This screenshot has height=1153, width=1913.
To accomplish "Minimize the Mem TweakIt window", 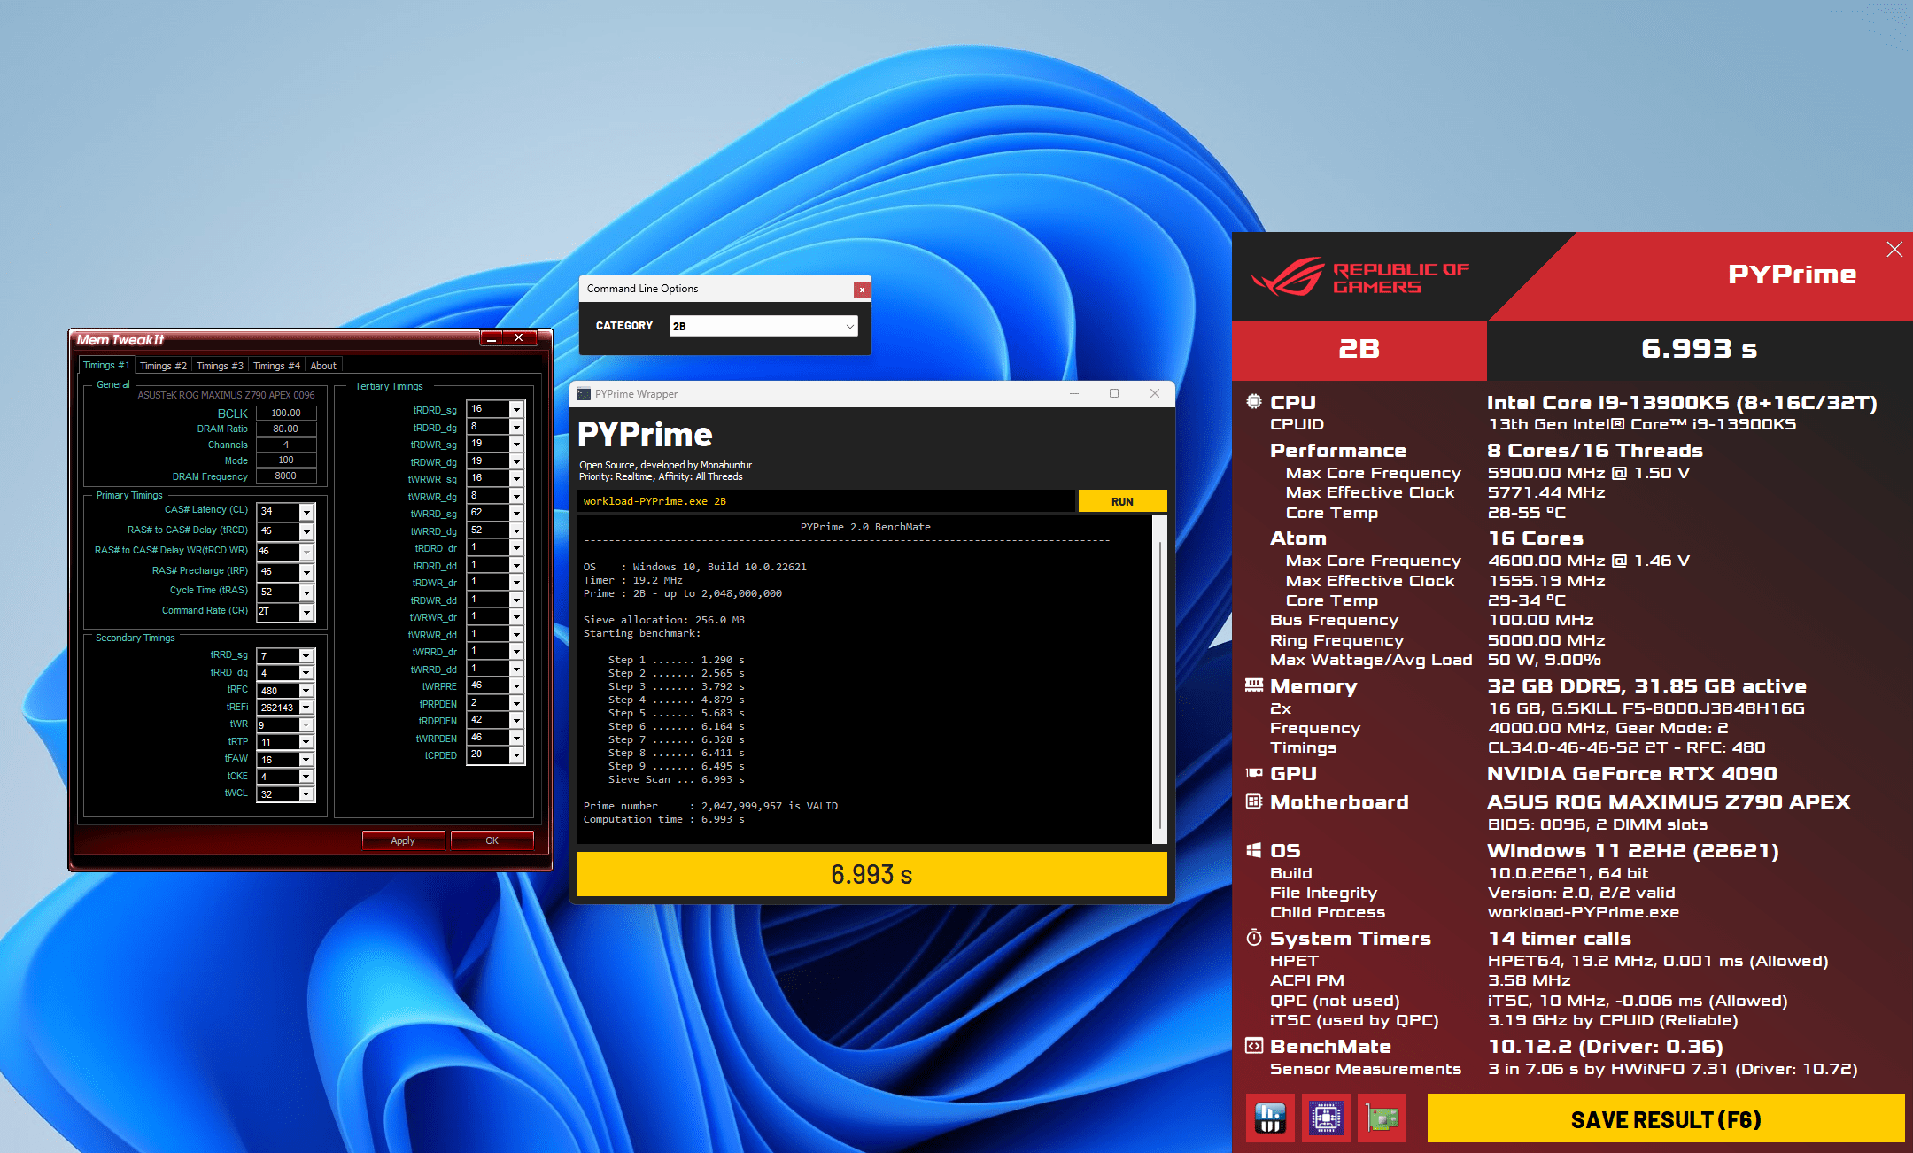I will click(492, 338).
